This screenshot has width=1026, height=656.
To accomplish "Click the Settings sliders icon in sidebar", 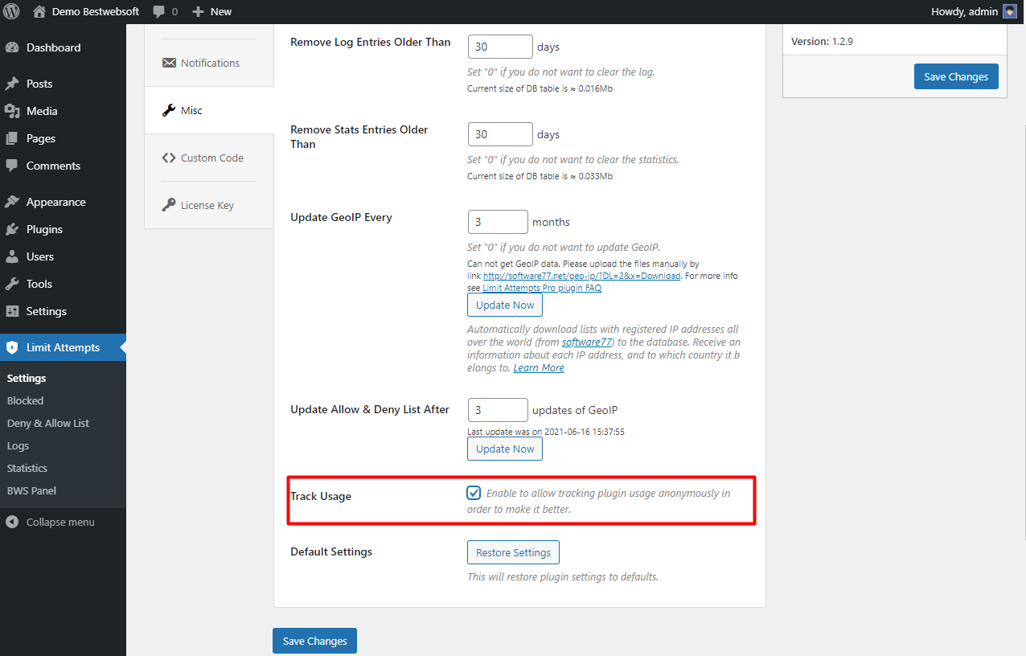I will tap(12, 311).
